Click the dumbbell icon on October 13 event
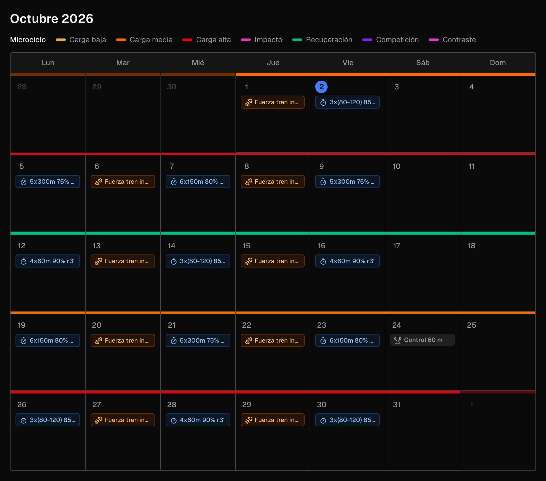Screen dimensions: 546x481 [x=99, y=261]
